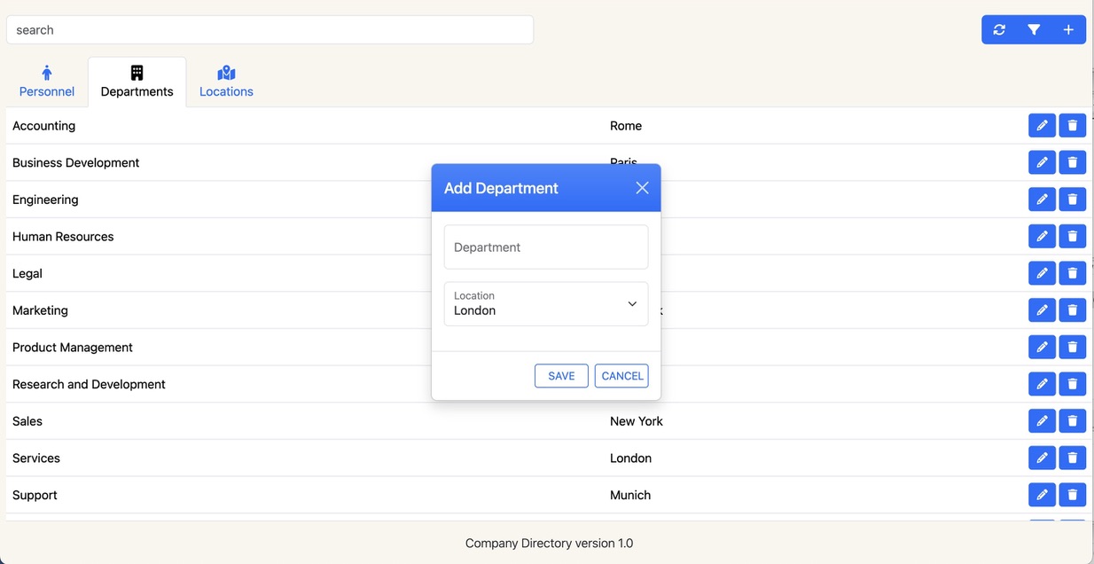Edit the Sales department
The height and width of the screenshot is (564, 1094).
click(x=1042, y=420)
